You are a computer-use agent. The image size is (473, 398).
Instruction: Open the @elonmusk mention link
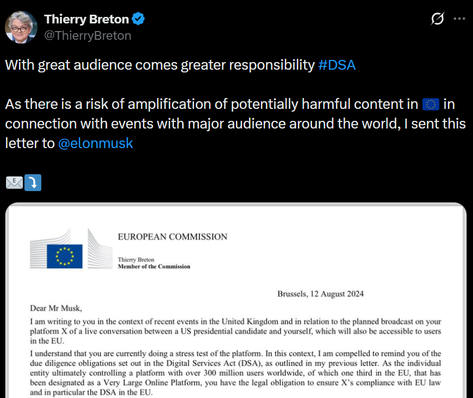click(x=95, y=143)
